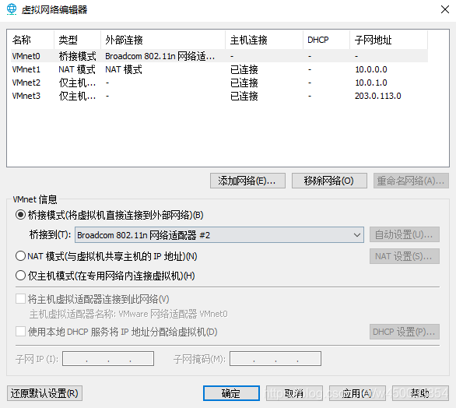This screenshot has width=456, height=408.
Task: Click the 子网地址 column header
Action: click(388, 40)
